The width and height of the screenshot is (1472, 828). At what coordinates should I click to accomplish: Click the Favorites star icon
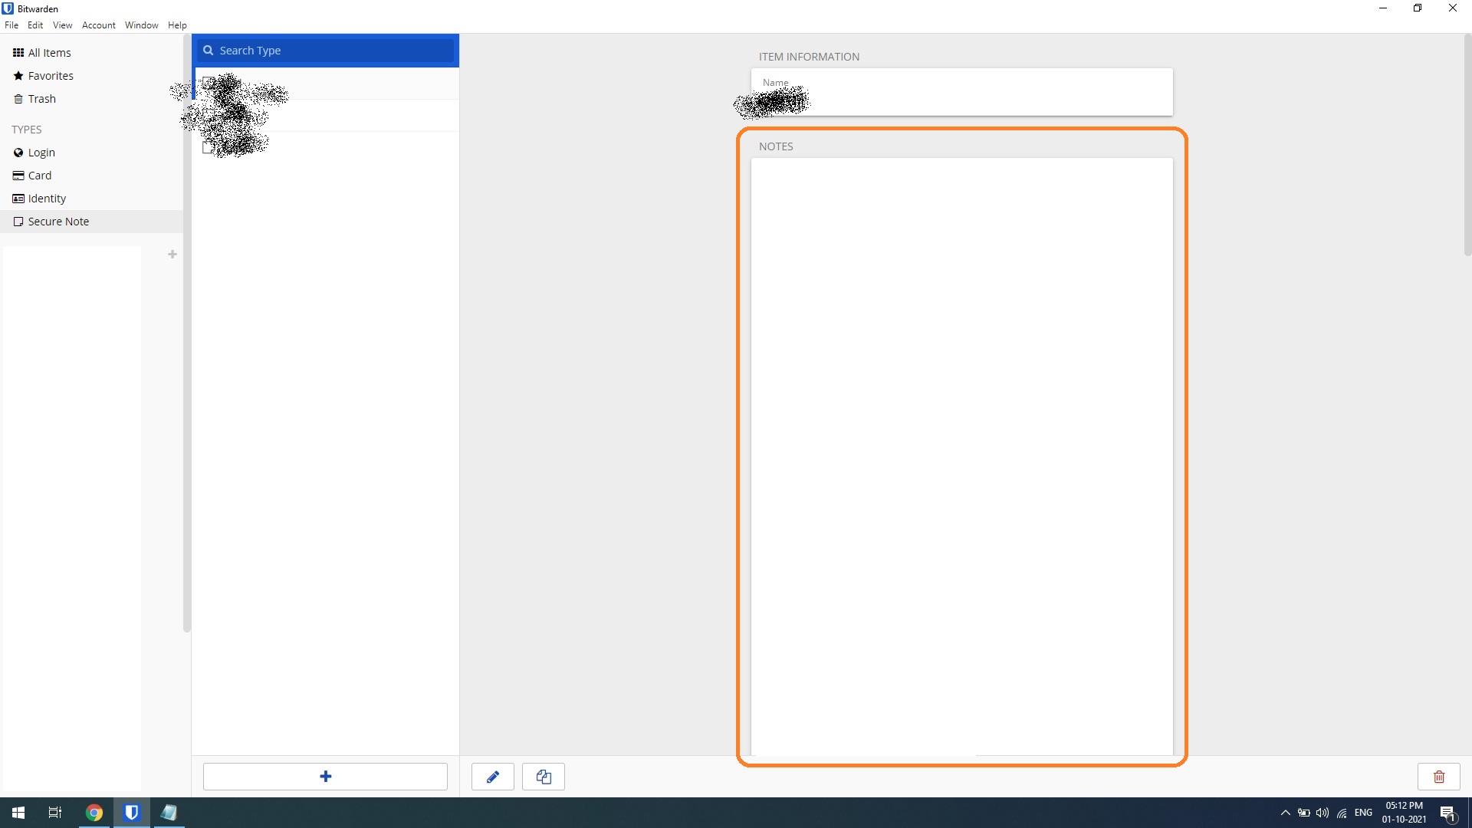click(x=18, y=76)
